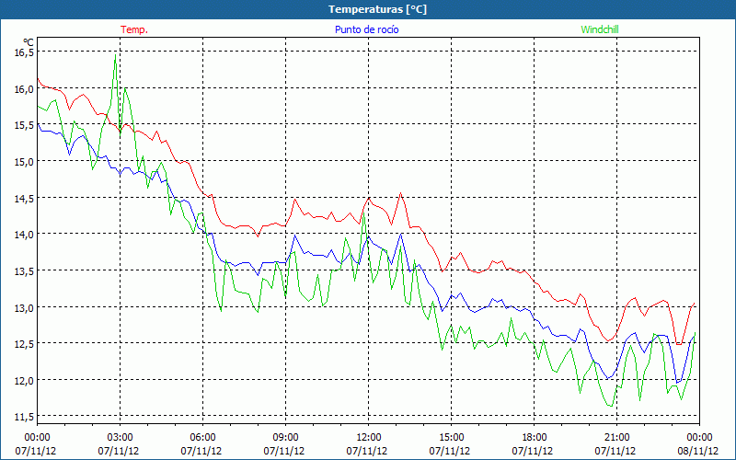The height and width of the screenshot is (460, 736).
Task: Click the 16,5 y-axis value
Action: click(x=23, y=52)
